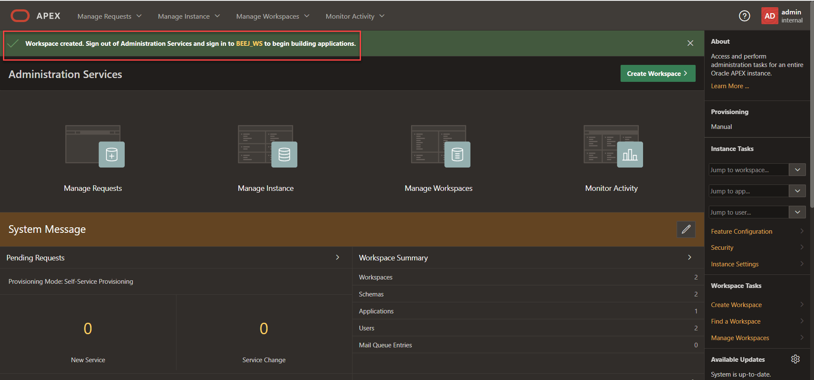Screen dimensions: 814x380
Task: Follow the Learn More link
Action: 730,86
